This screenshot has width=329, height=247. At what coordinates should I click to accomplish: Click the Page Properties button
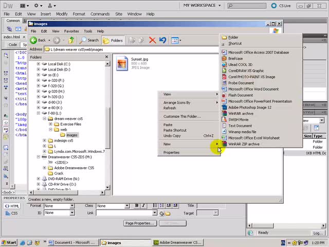(x=140, y=223)
